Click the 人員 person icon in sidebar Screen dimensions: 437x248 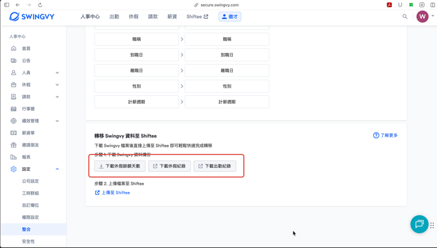[x=14, y=72]
